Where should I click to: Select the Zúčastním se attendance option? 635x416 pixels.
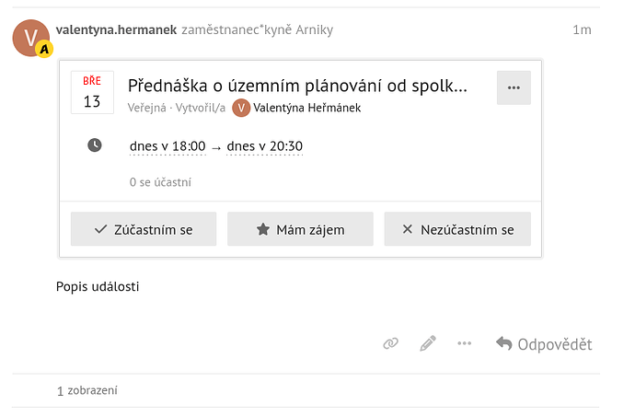144,229
